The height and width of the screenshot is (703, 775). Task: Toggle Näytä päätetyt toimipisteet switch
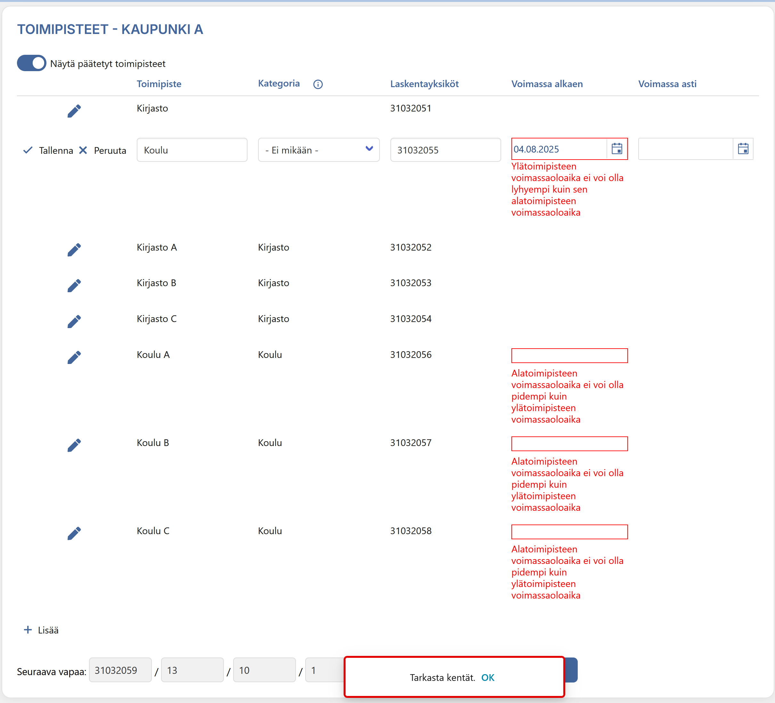point(31,63)
